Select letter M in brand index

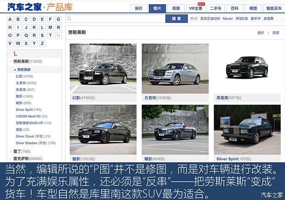point(51,28)
